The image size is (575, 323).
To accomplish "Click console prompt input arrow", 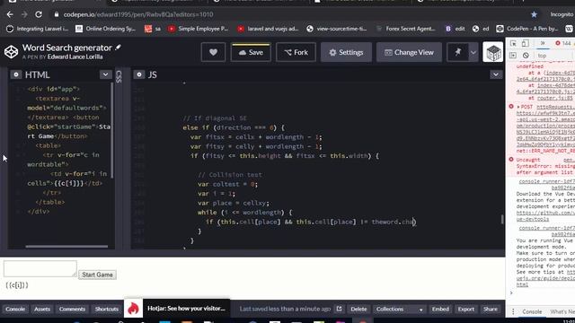I will [x=511, y=292].
